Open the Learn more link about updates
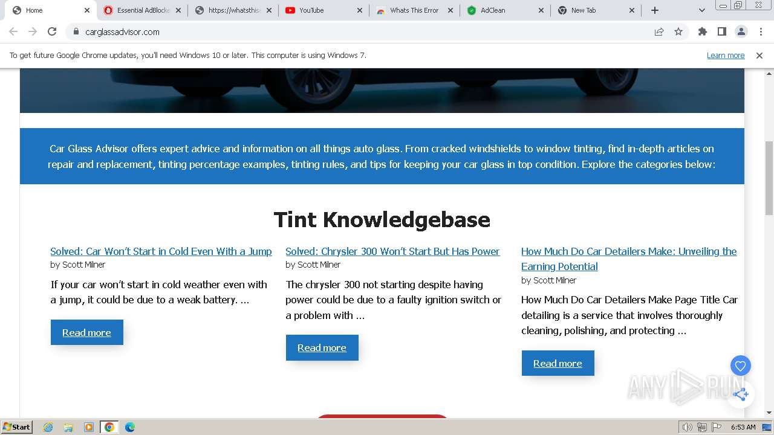This screenshot has height=435, width=774. pos(726,56)
